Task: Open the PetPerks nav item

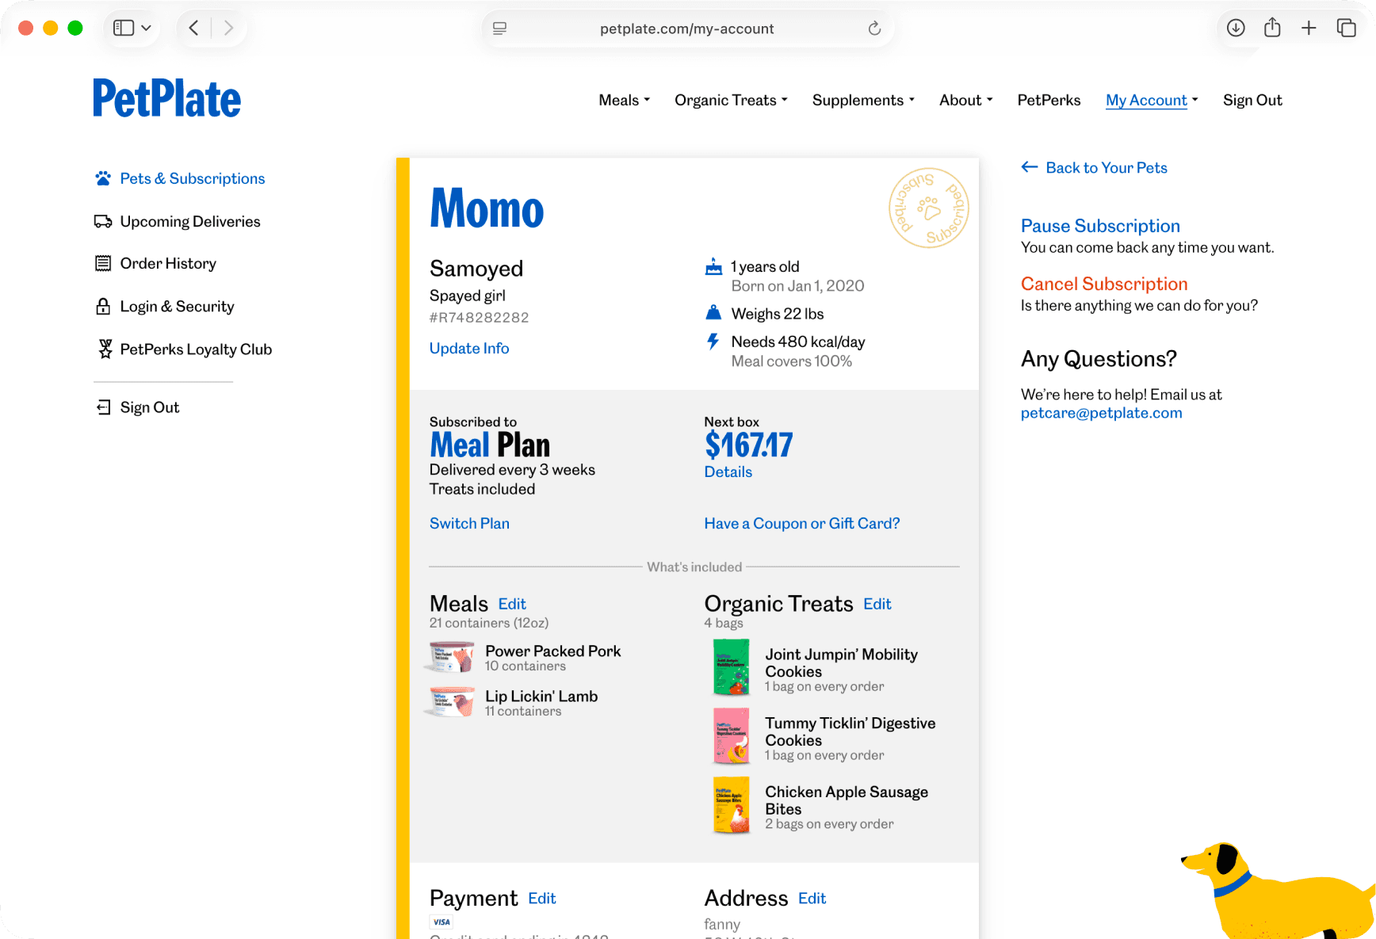Action: pyautogui.click(x=1049, y=100)
